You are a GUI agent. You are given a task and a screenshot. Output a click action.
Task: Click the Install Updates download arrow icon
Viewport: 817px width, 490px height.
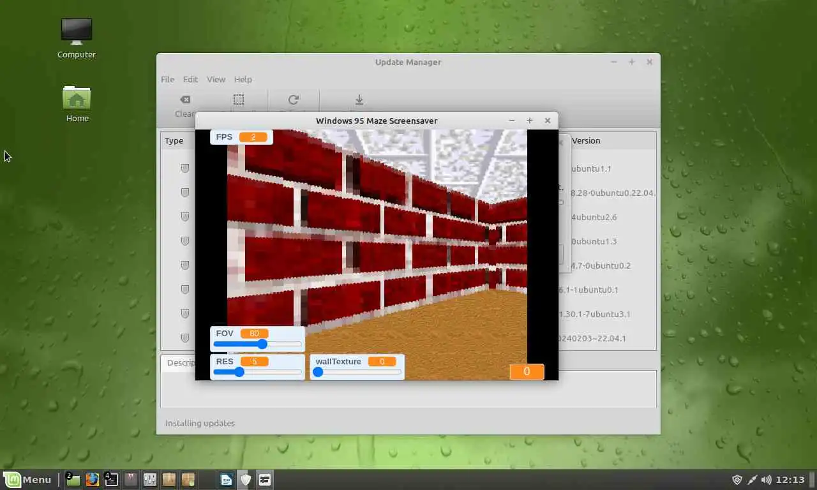click(359, 100)
